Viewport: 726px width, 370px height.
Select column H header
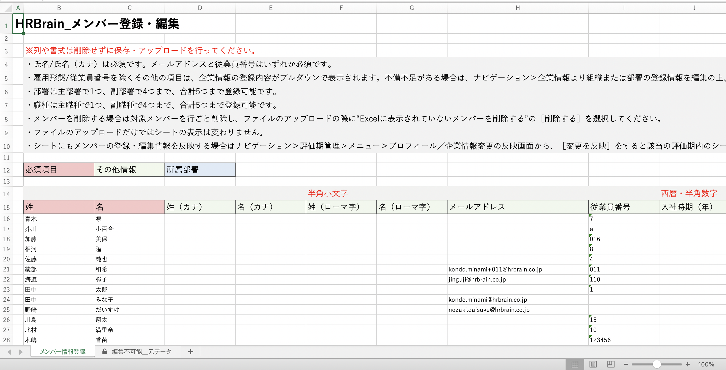518,8
